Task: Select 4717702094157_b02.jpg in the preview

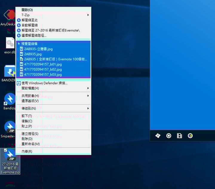Action: coord(53,69)
